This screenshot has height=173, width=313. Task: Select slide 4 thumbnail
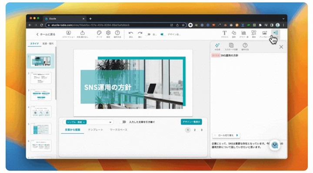coord(41,112)
